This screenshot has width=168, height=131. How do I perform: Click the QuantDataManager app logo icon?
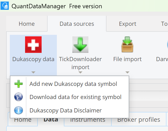point(5,6)
